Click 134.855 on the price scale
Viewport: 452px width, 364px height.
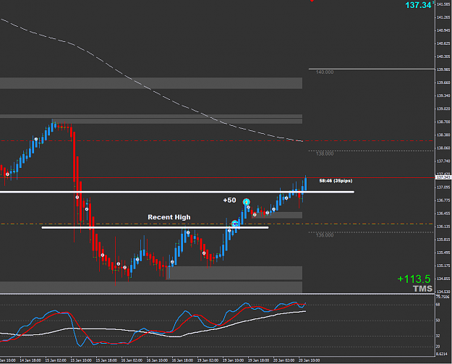pos(443,279)
